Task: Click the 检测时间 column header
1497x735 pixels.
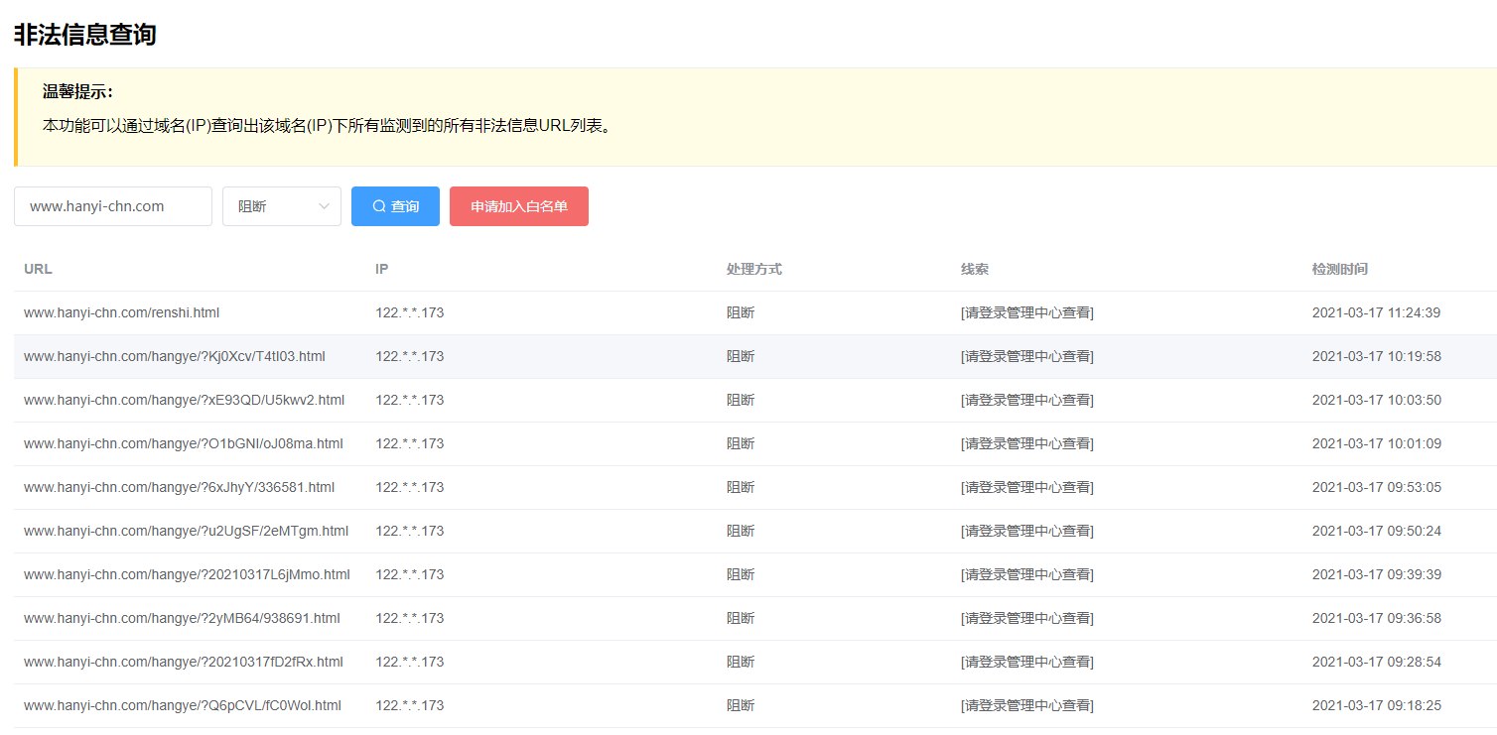Action: coord(1339,269)
